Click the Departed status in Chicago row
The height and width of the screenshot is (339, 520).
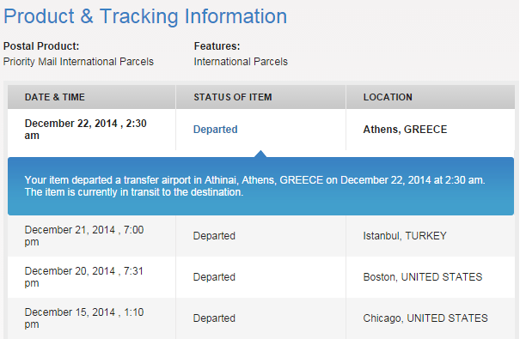(x=214, y=318)
